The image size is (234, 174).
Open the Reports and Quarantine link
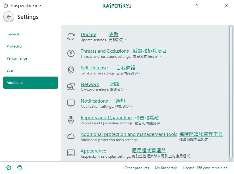click(106, 118)
